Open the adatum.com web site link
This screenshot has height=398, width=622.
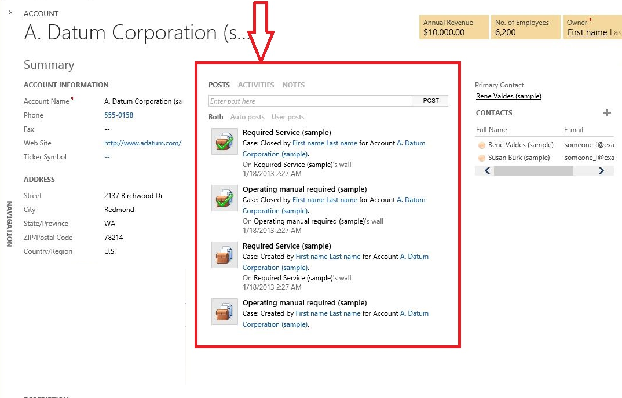click(142, 143)
